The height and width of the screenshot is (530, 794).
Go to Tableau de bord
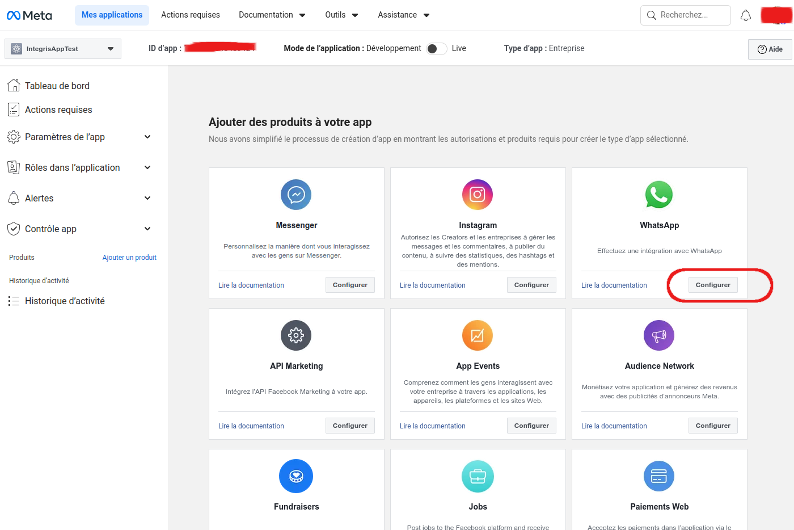pyautogui.click(x=57, y=86)
